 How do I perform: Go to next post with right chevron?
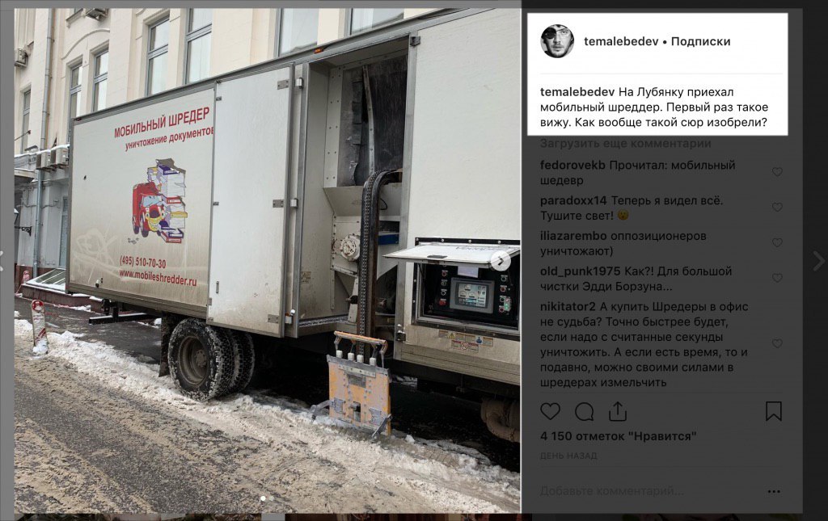[x=819, y=260]
